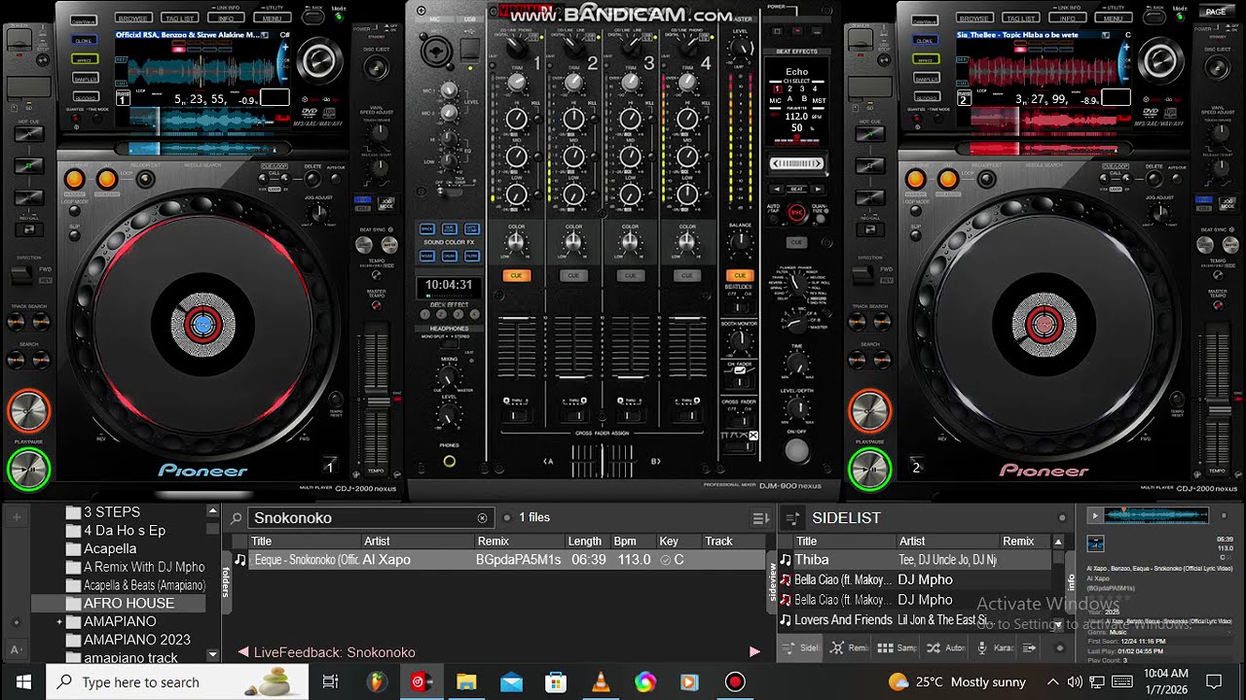Toggle Jog Mode vinyl button on left deck
The image size is (1246, 700).
[386, 204]
